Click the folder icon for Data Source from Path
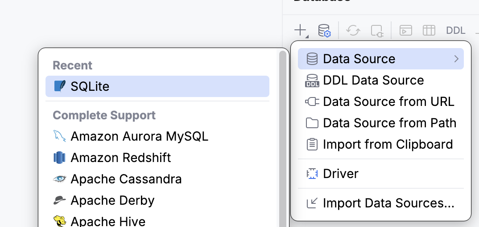Viewport: 479px width, 227px height. (312, 123)
